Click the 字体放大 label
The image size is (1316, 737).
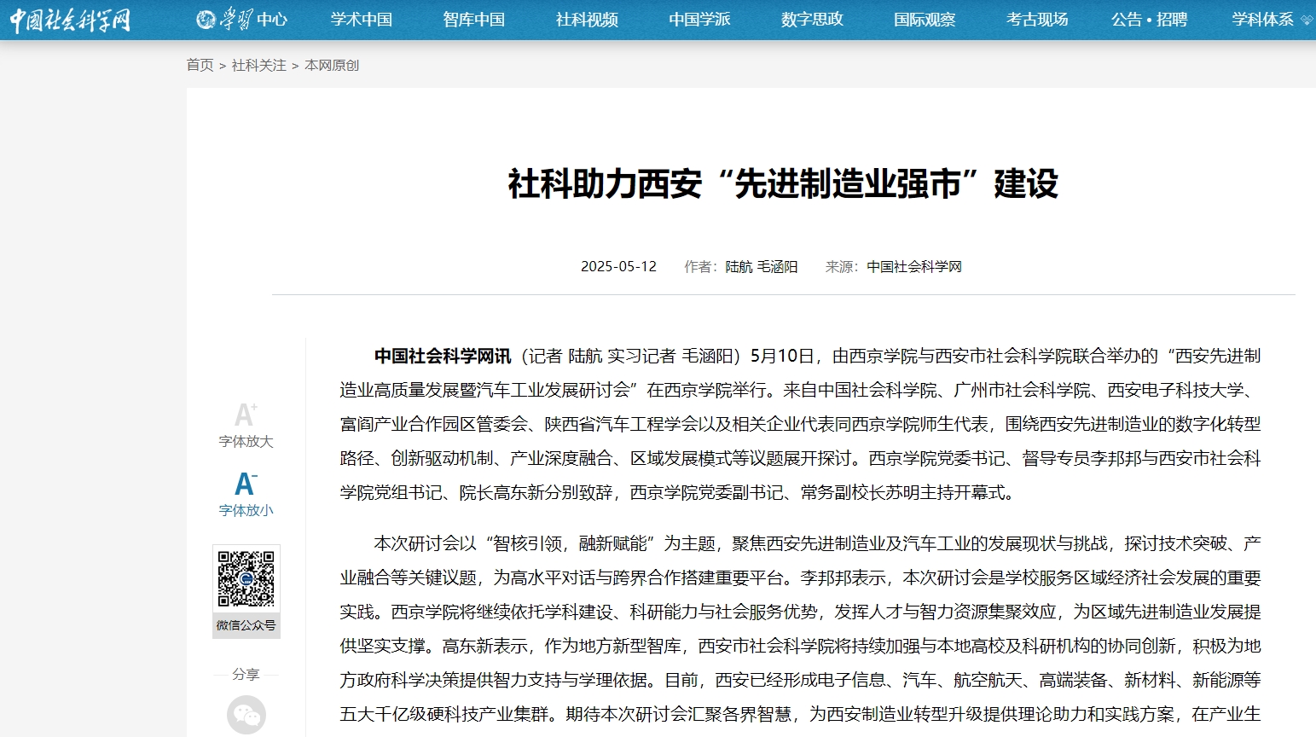point(246,441)
